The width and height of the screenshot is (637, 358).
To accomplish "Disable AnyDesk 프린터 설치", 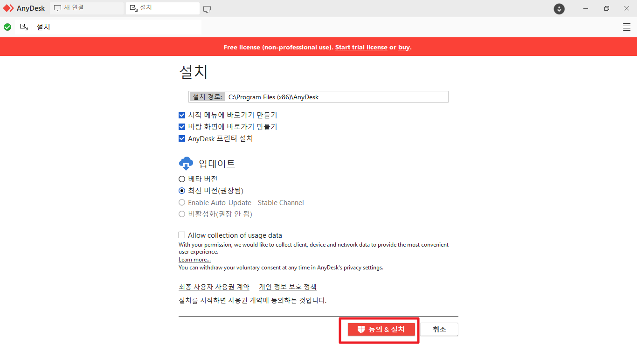I will [x=182, y=138].
